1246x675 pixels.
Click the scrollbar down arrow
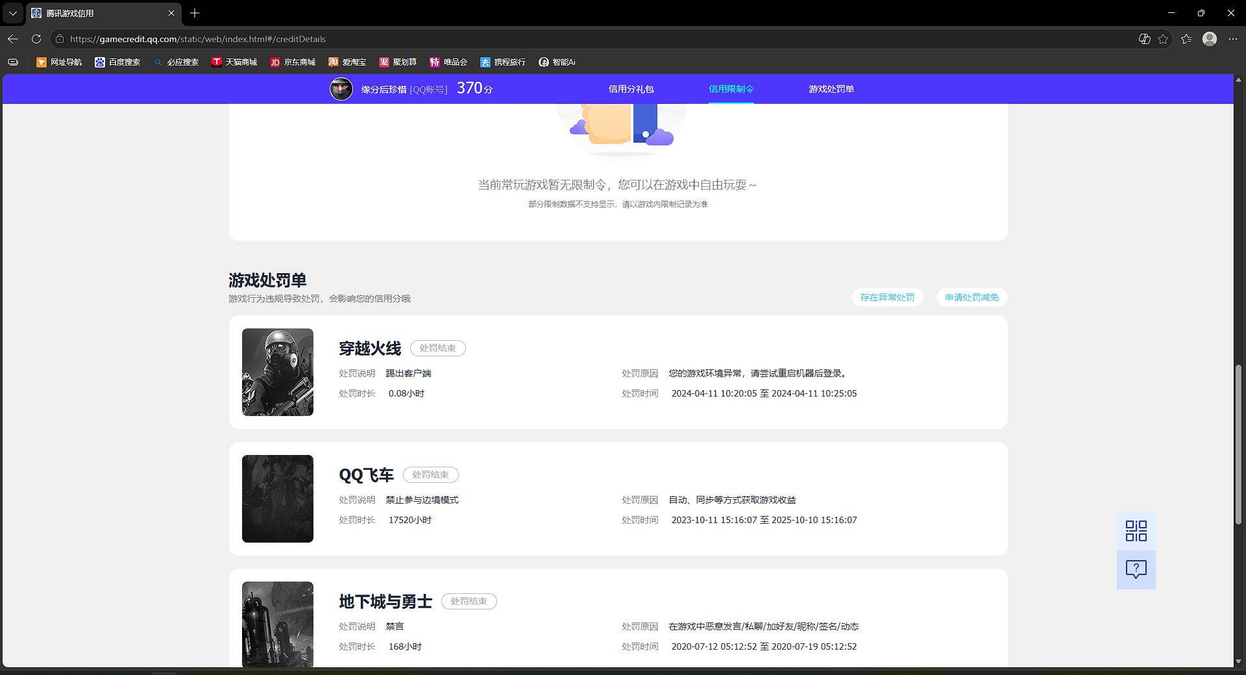1238,661
